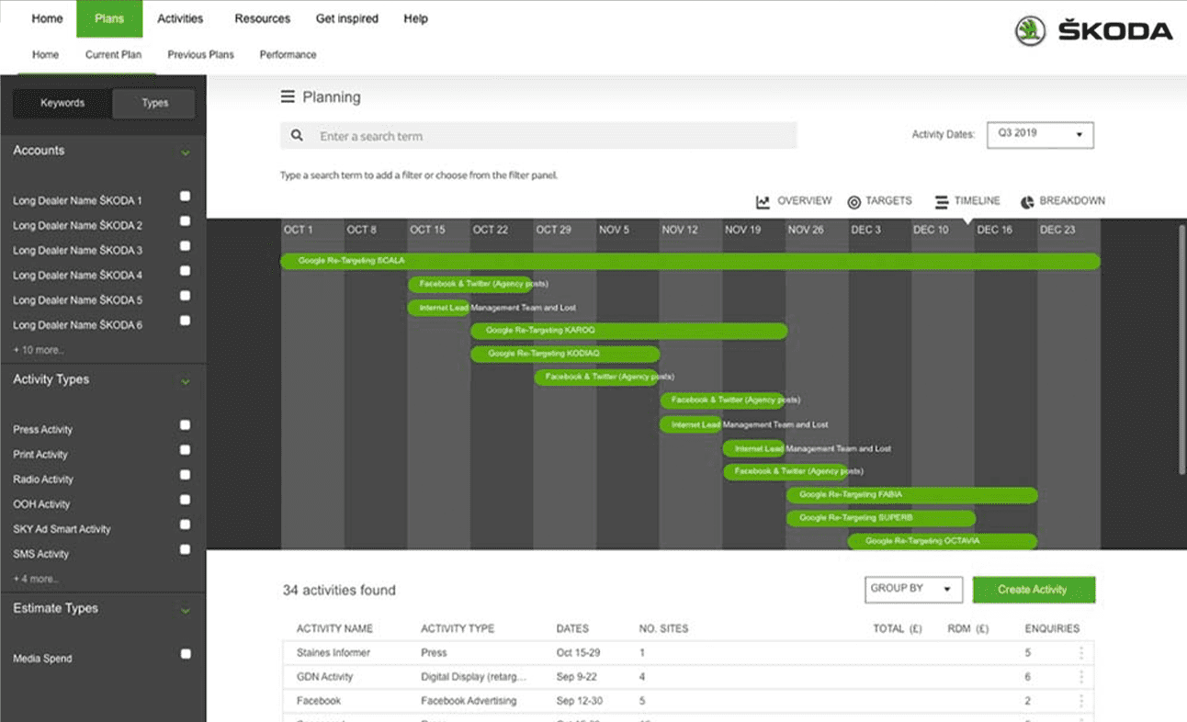This screenshot has width=1187, height=722.
Task: Enable the SKY Ad Smart Activity checkbox
Action: coord(186,525)
